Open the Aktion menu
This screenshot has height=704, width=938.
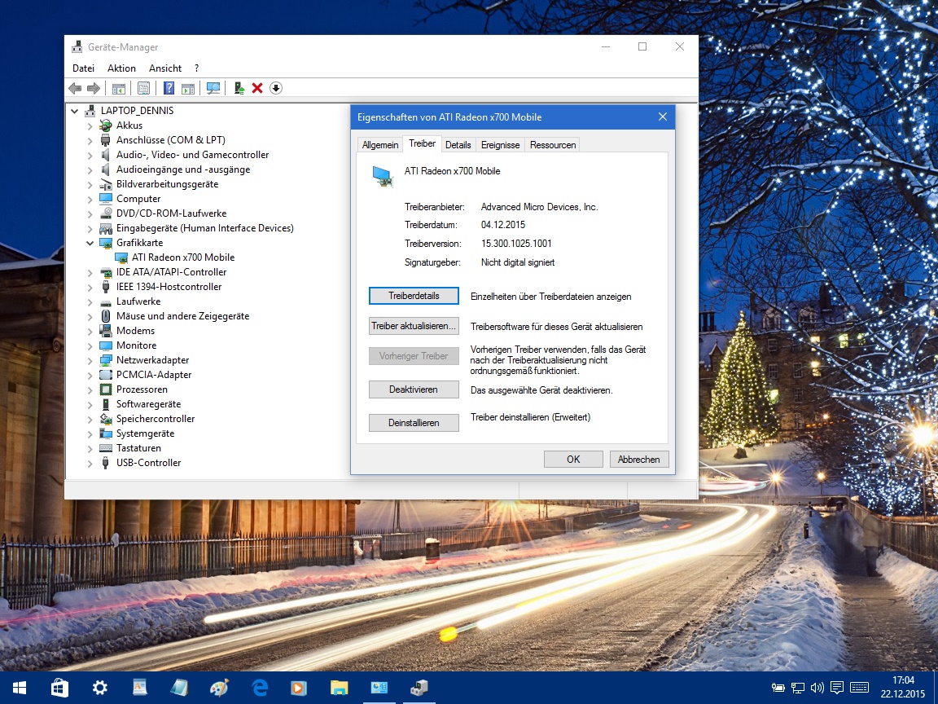click(x=121, y=68)
